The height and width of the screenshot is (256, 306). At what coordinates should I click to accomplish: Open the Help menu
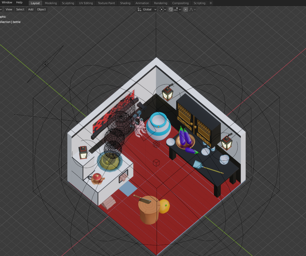[19, 2]
